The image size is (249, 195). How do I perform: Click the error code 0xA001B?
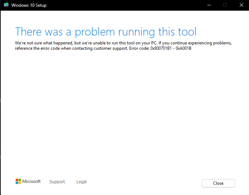[x=184, y=48]
